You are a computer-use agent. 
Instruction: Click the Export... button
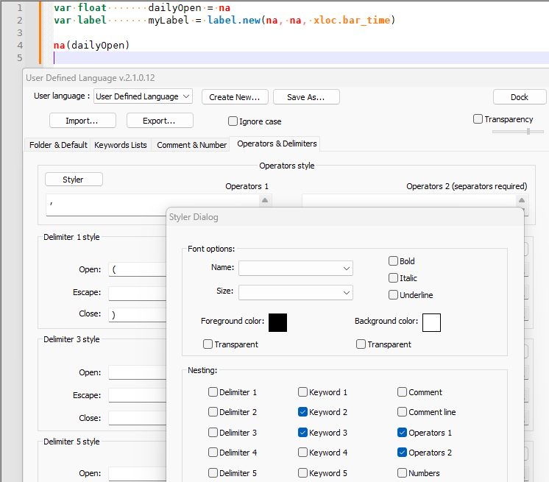pos(160,121)
